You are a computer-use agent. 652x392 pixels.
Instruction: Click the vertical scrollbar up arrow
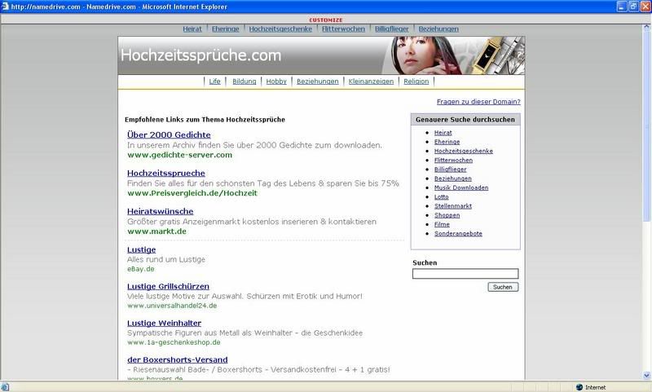(647, 28)
